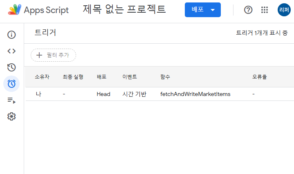The height and width of the screenshot is (174, 294).
Task: Select the owner cell 나
Action: (x=38, y=94)
